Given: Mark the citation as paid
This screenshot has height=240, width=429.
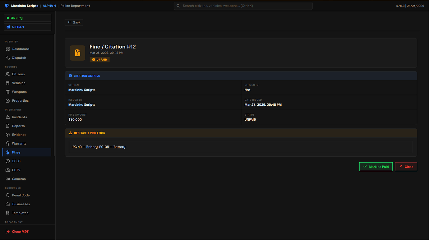Looking at the screenshot, I should [x=376, y=167].
